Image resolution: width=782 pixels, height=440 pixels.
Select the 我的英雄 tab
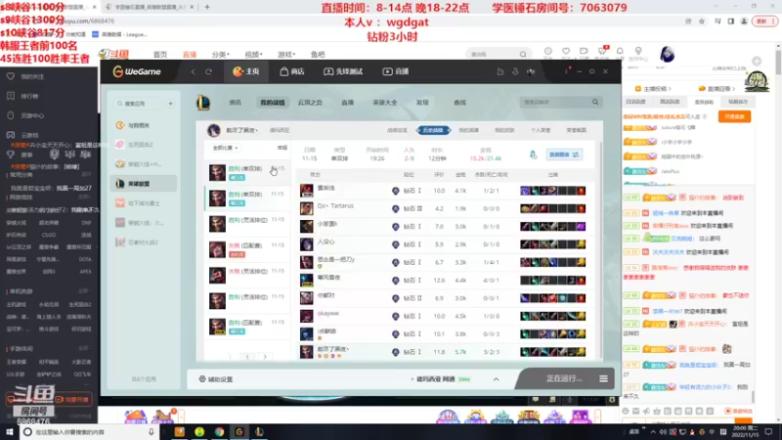[x=468, y=130]
